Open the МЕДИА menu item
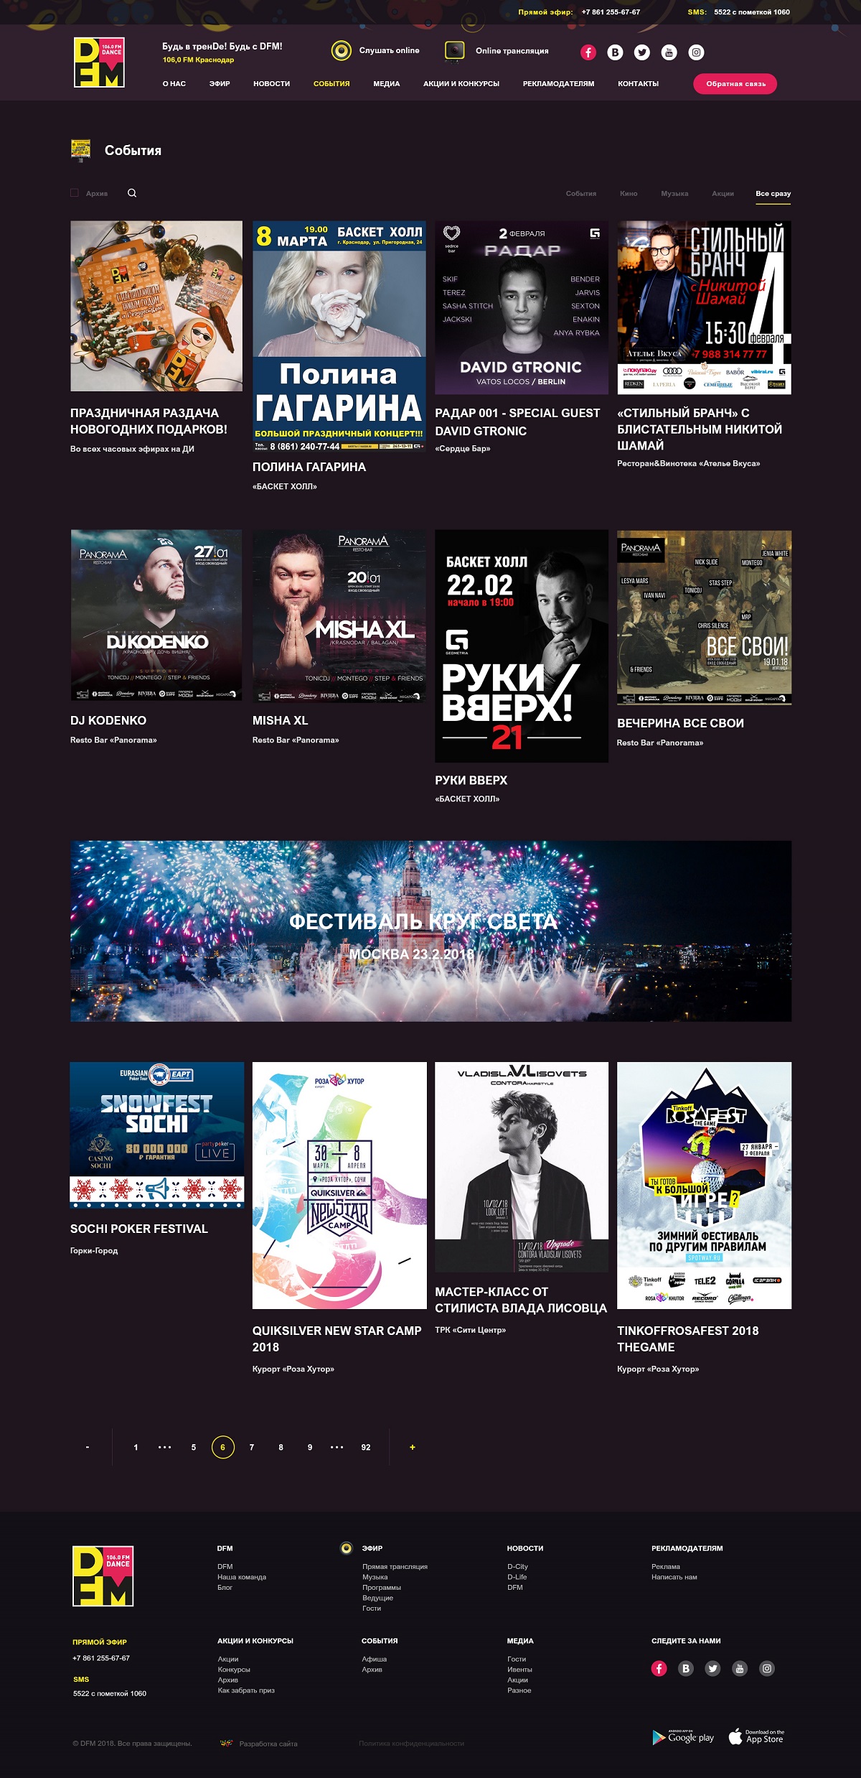Screen dimensions: 861x1778 (x=387, y=84)
